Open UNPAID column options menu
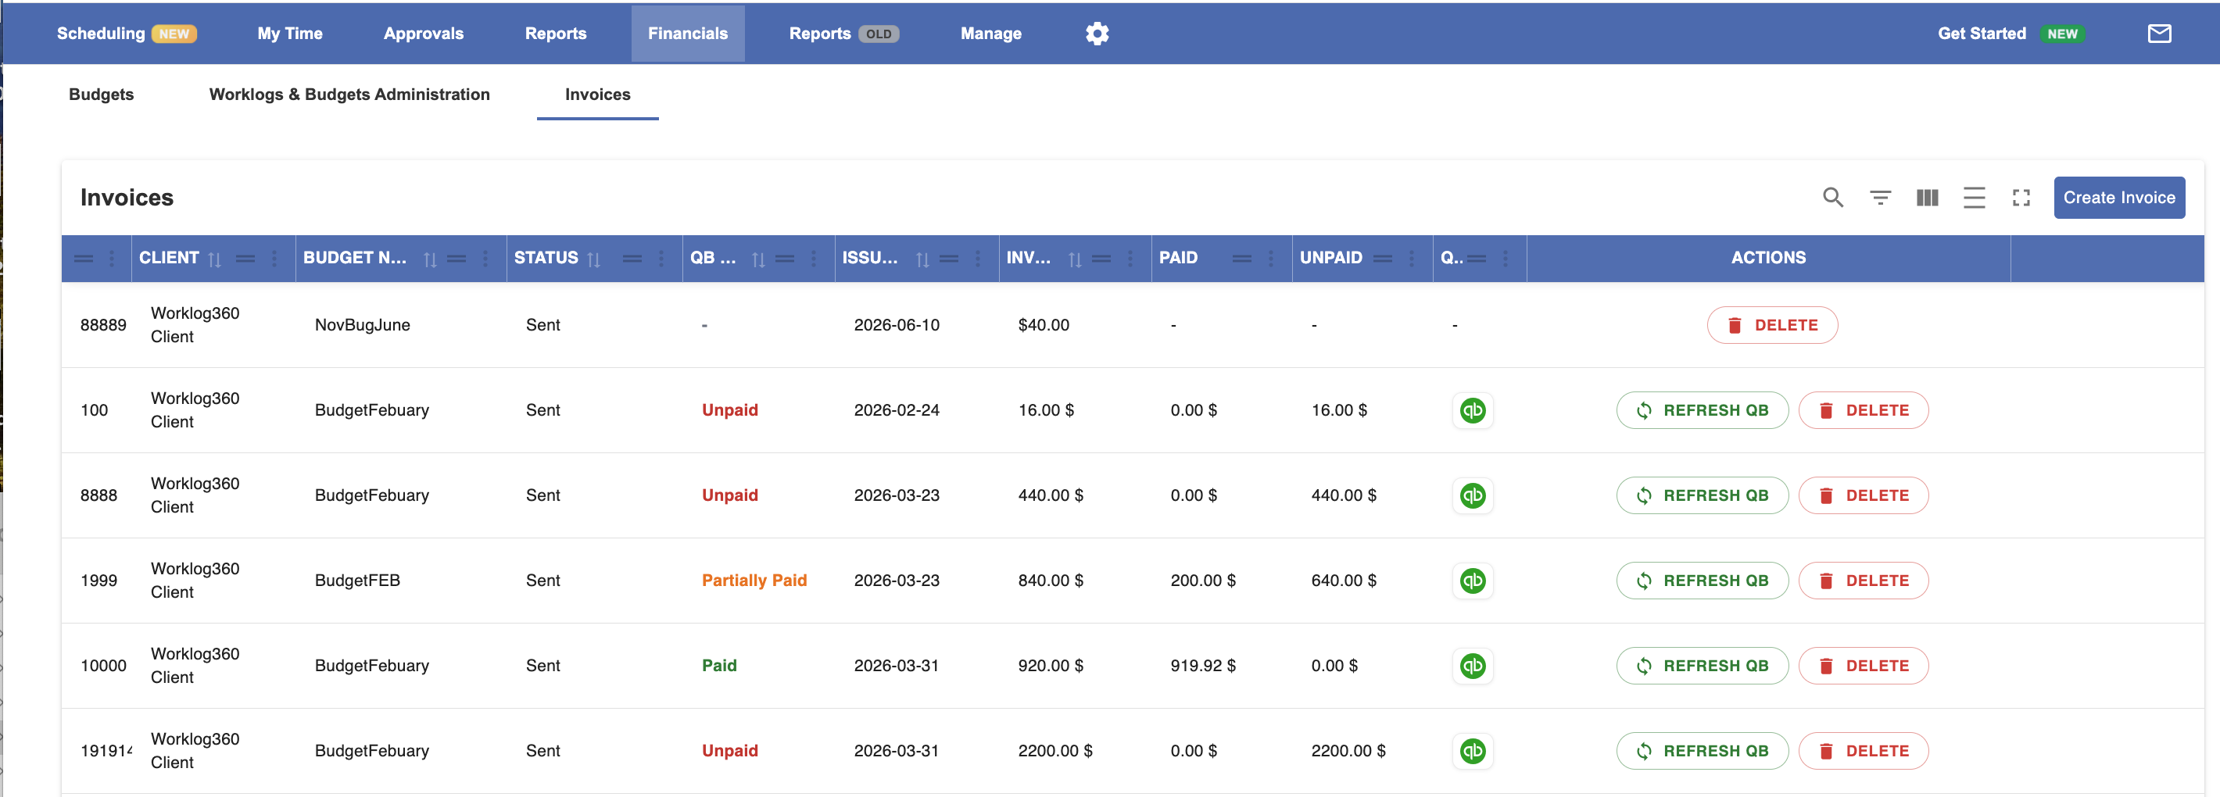 click(1411, 259)
